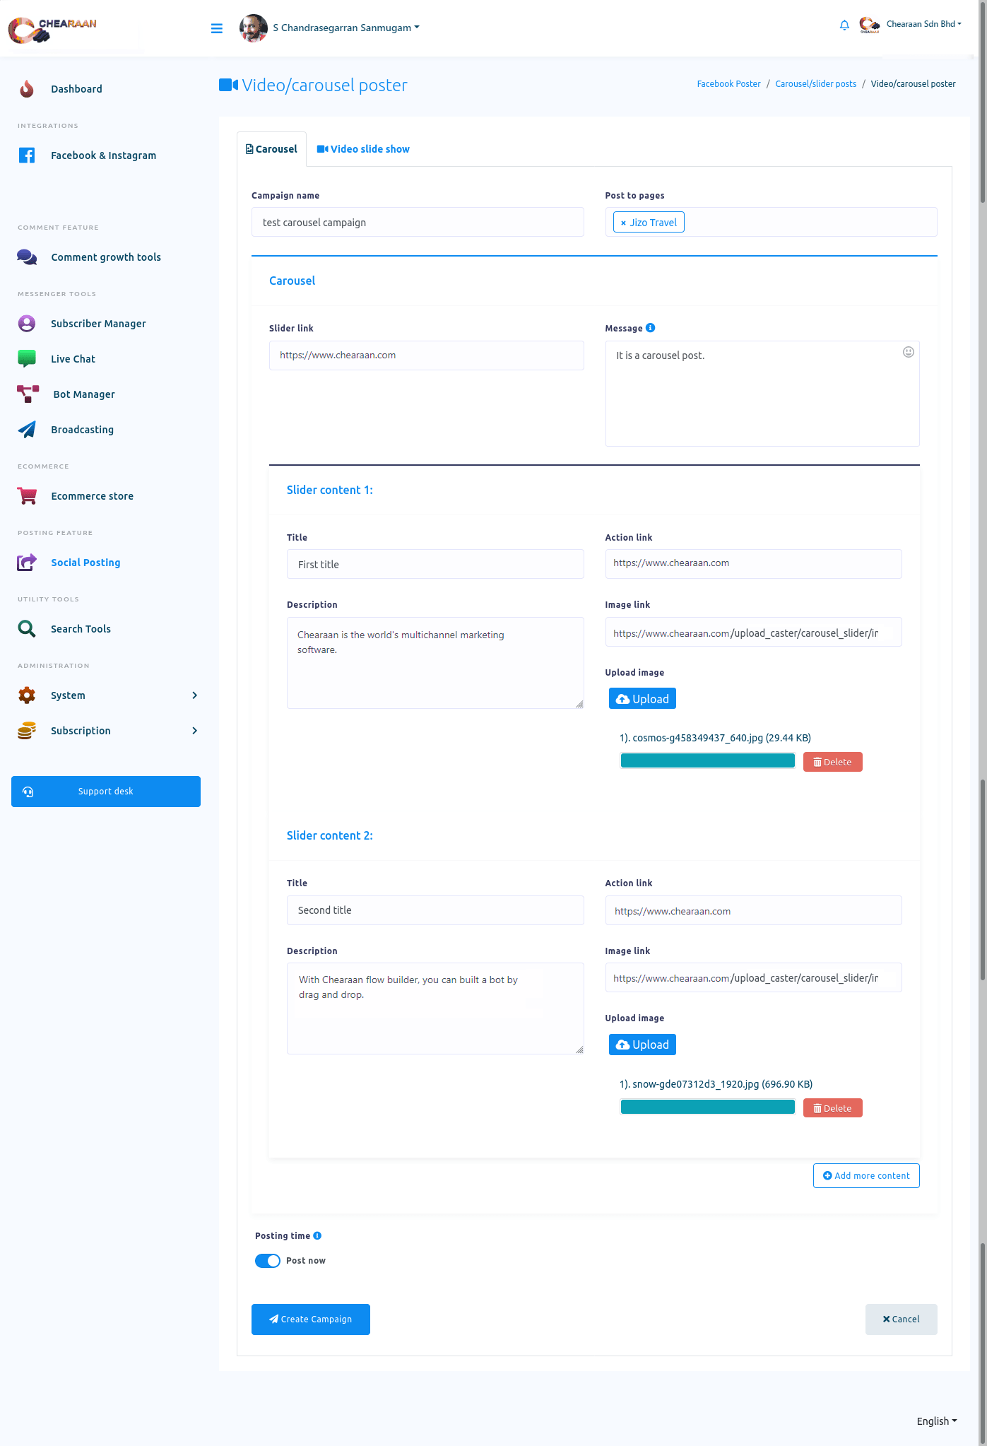Click the Posting time info icon
Image resolution: width=987 pixels, height=1446 pixels.
[317, 1235]
